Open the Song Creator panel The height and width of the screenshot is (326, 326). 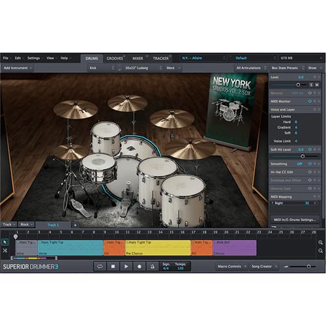pos(263,267)
